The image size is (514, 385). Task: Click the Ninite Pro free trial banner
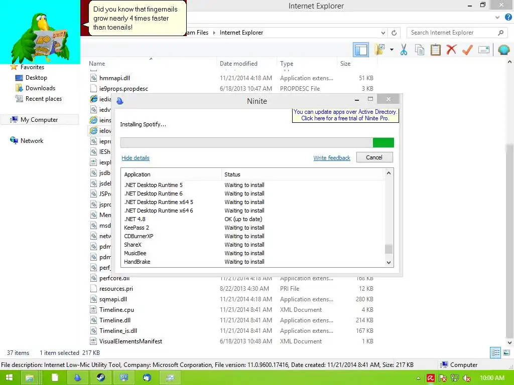click(x=345, y=115)
